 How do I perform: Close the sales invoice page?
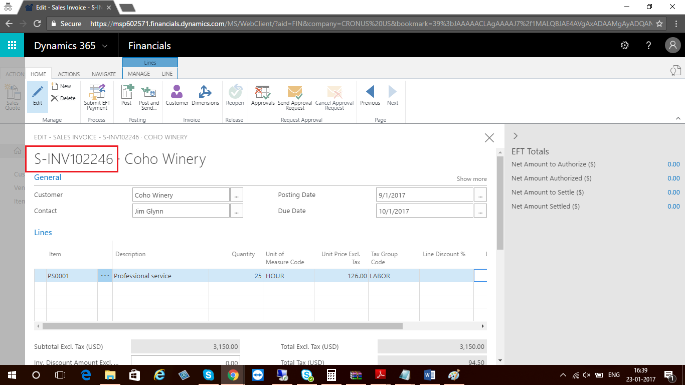489,138
